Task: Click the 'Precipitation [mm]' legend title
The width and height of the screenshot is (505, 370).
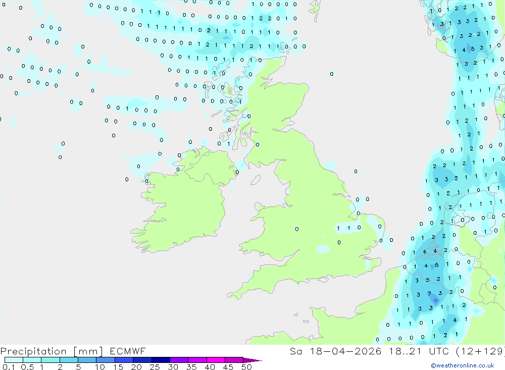Action: [x=52, y=351]
